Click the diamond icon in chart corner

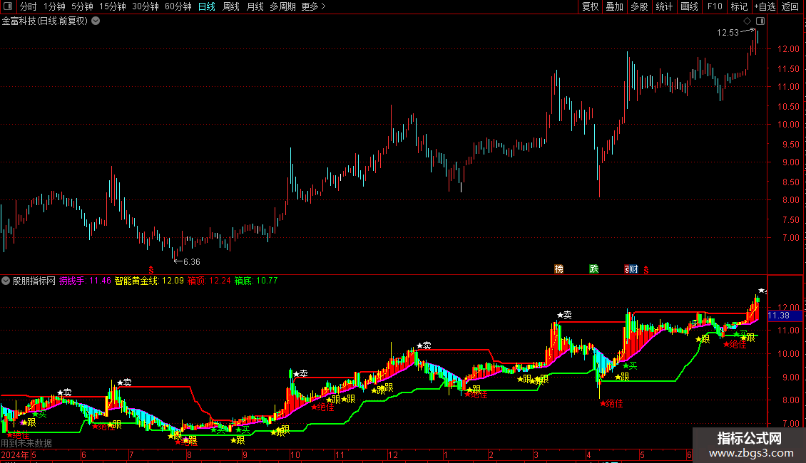pos(747,21)
